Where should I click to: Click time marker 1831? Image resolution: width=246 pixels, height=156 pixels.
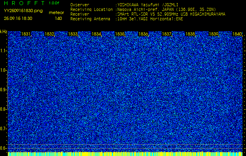pos(26,34)
